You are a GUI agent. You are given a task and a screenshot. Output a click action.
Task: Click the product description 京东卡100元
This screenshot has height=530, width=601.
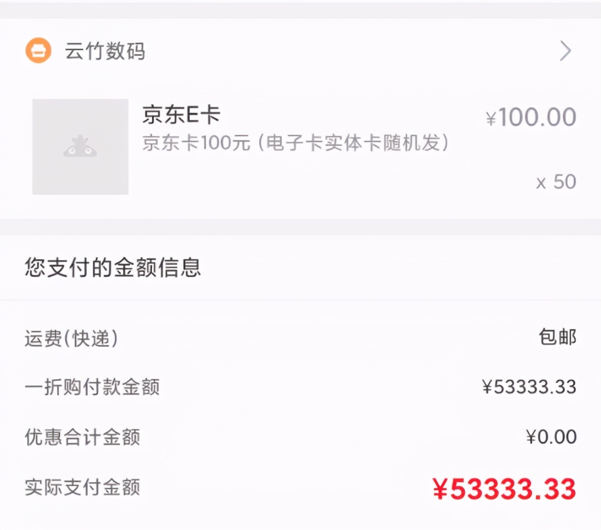pos(295,143)
